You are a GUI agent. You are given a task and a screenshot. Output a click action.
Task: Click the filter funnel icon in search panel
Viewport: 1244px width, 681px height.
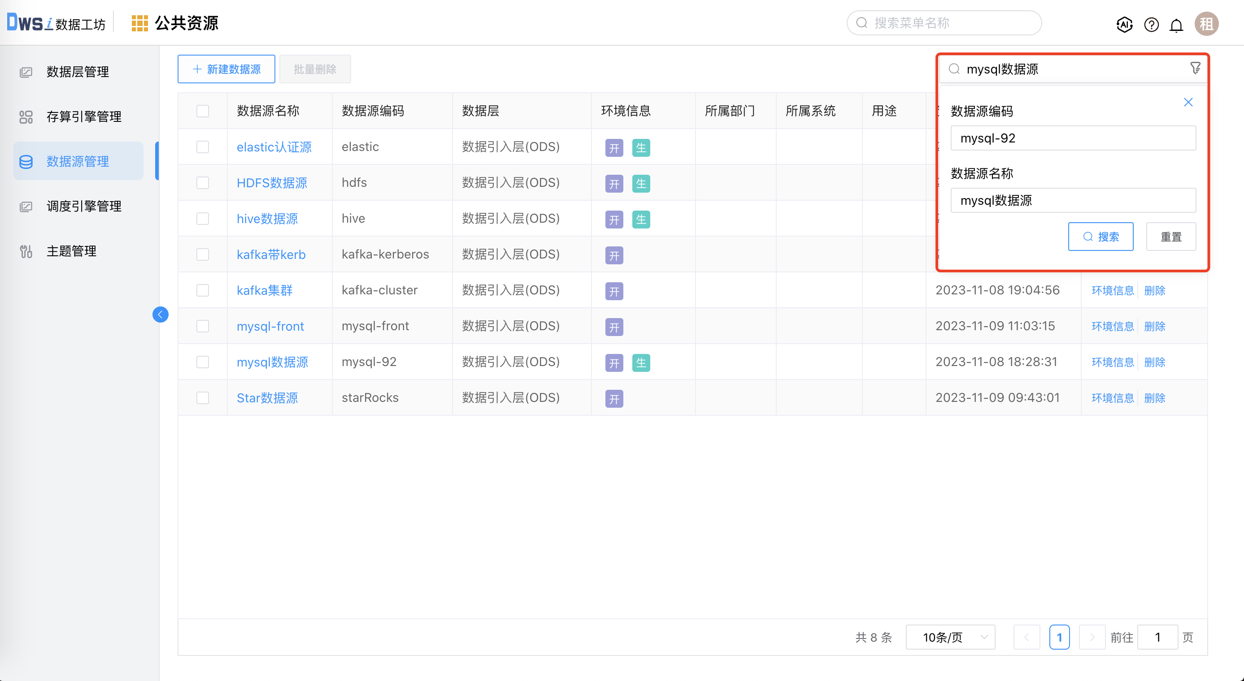coord(1195,68)
